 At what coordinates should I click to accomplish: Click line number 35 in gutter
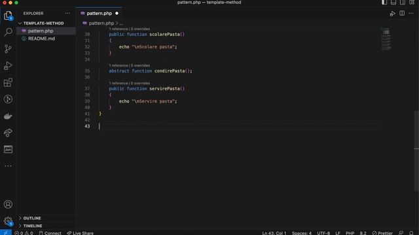point(87,71)
